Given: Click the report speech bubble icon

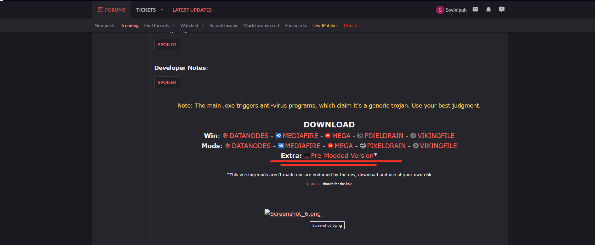Looking at the screenshot, I should (x=501, y=9).
